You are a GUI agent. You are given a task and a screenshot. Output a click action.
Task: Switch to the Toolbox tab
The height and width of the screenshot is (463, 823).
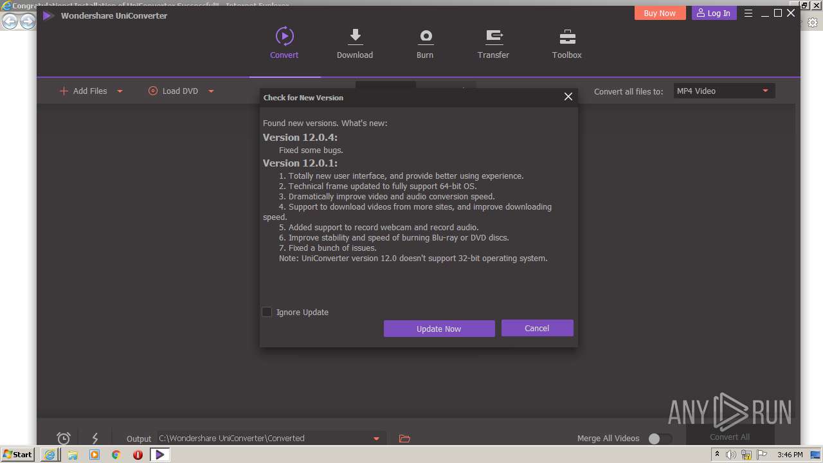pyautogui.click(x=566, y=44)
